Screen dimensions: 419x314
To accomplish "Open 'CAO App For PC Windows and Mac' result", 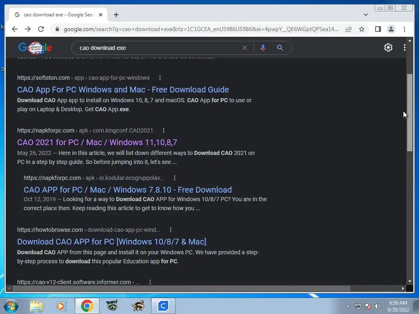I will coord(123,90).
